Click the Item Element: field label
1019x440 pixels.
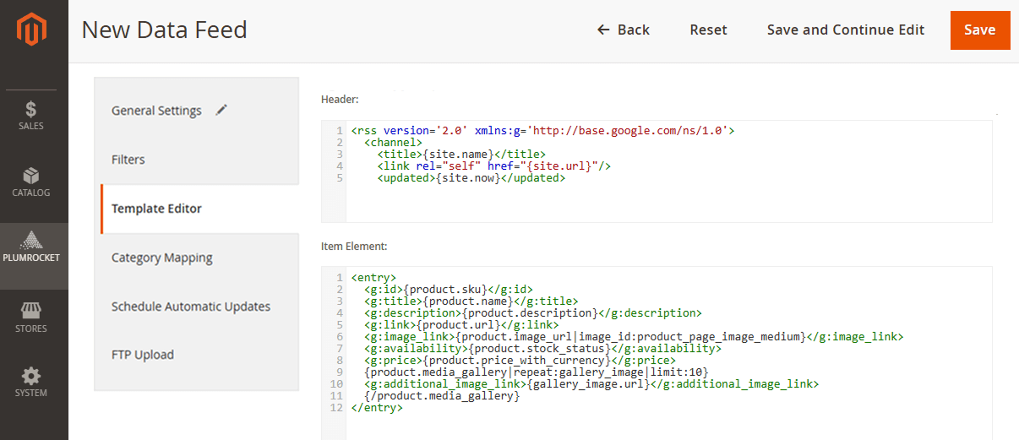354,247
